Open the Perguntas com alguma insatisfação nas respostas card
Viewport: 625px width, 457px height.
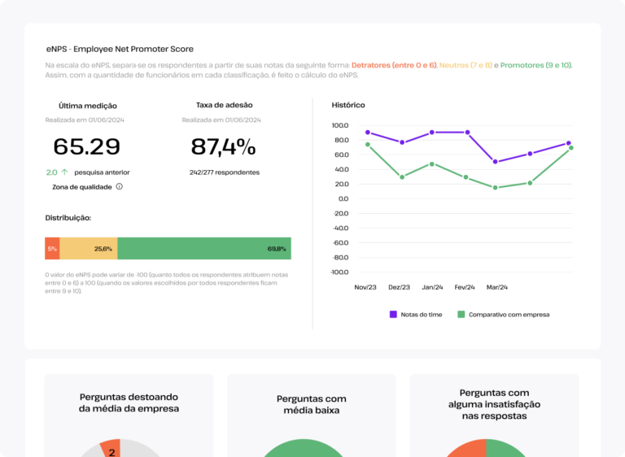(494, 416)
